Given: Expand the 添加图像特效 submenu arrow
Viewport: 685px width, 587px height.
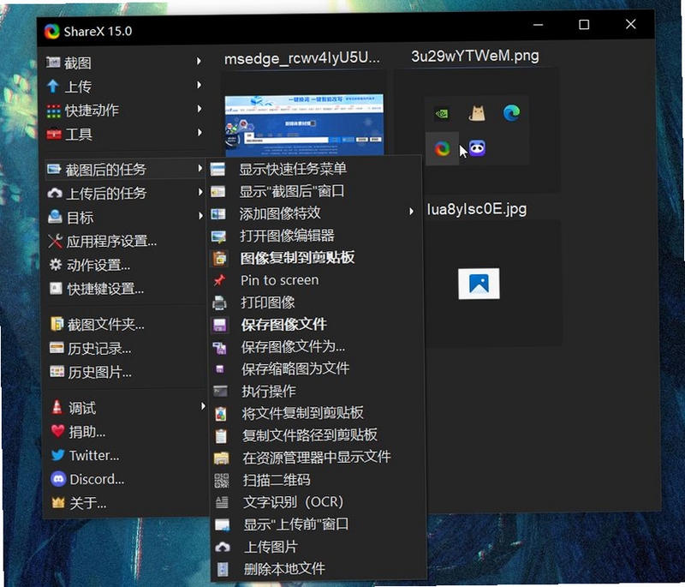Looking at the screenshot, I should point(411,212).
